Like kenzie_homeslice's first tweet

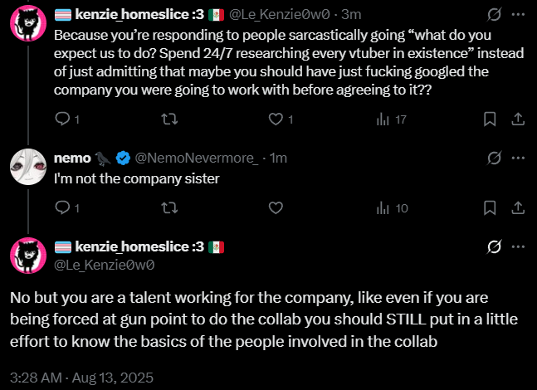(x=276, y=119)
